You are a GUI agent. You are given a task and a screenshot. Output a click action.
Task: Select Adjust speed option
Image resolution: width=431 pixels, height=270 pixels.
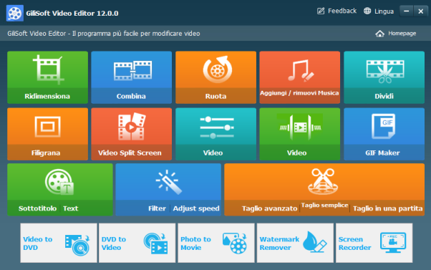(x=196, y=208)
